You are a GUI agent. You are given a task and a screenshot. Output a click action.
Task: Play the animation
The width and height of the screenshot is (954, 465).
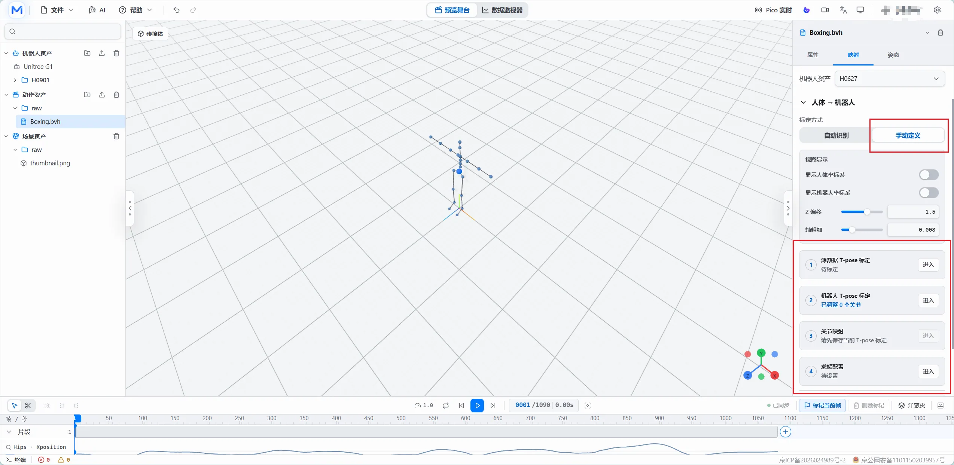[477, 406]
